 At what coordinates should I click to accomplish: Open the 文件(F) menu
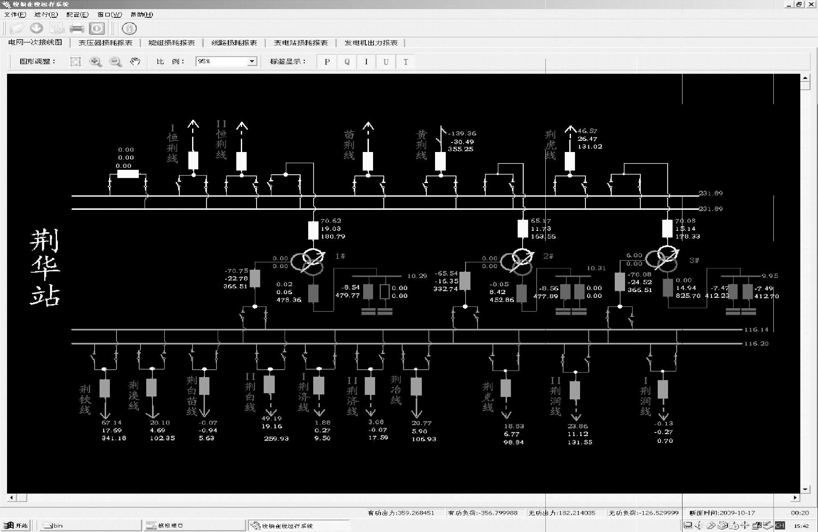15,14
